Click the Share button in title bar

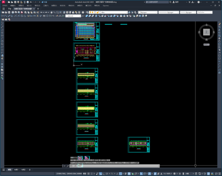click(44, 2)
